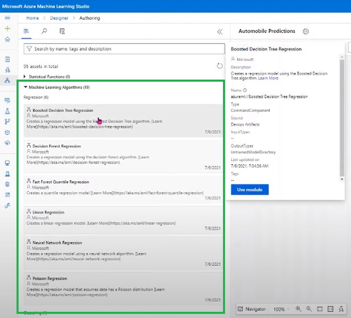Open Automated ML from the sidebar

(7, 70)
